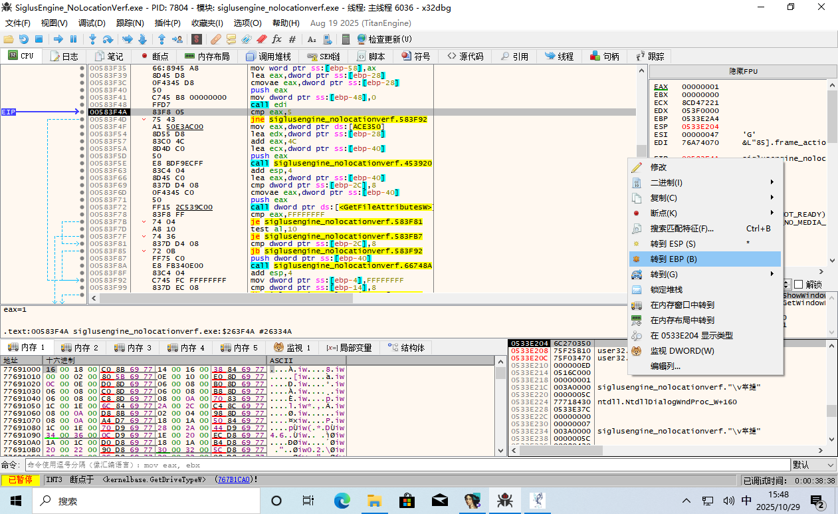
Task: Toggle the 解锁 checkbox
Action: click(x=798, y=285)
